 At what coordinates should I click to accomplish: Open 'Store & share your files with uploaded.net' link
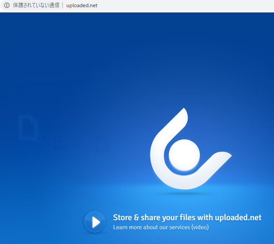pyautogui.click(x=187, y=218)
